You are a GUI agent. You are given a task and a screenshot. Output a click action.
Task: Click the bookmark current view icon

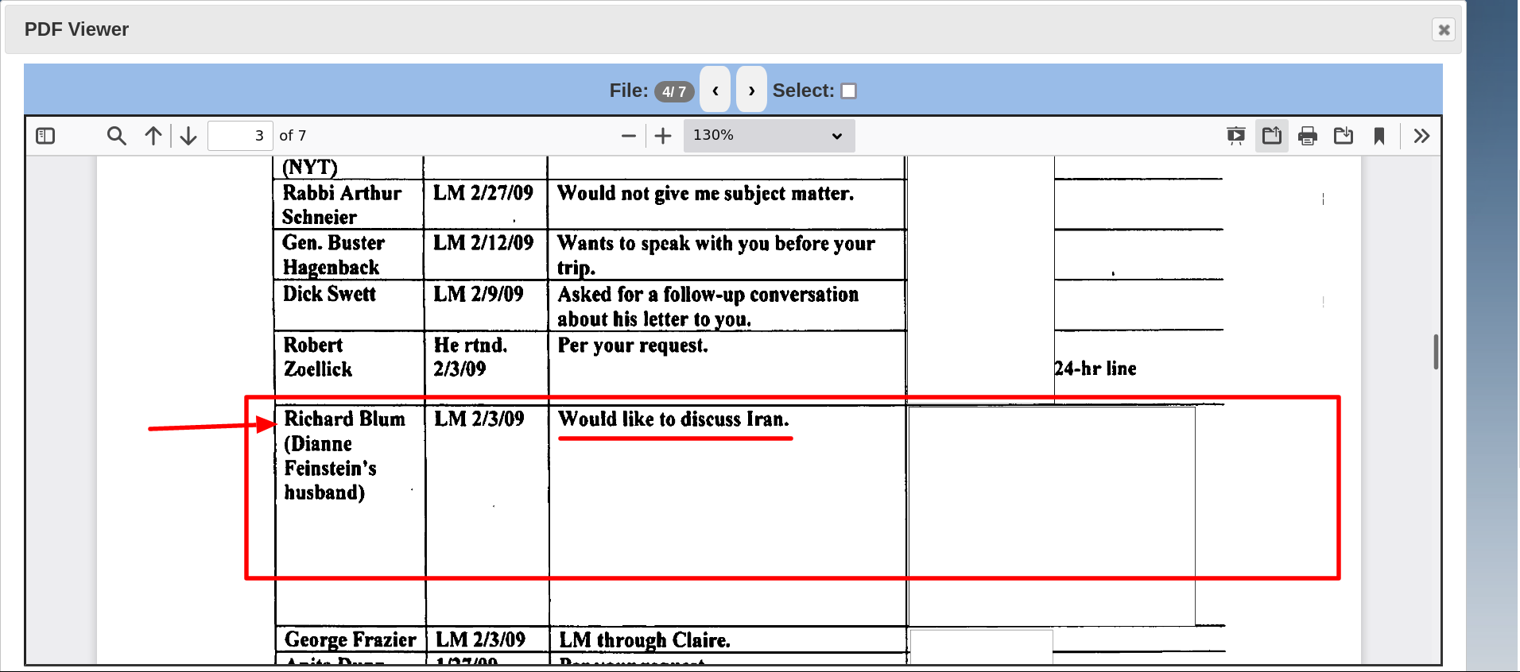tap(1379, 136)
